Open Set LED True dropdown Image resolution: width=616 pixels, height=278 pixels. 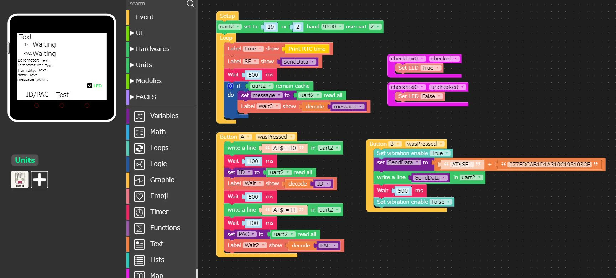431,68
